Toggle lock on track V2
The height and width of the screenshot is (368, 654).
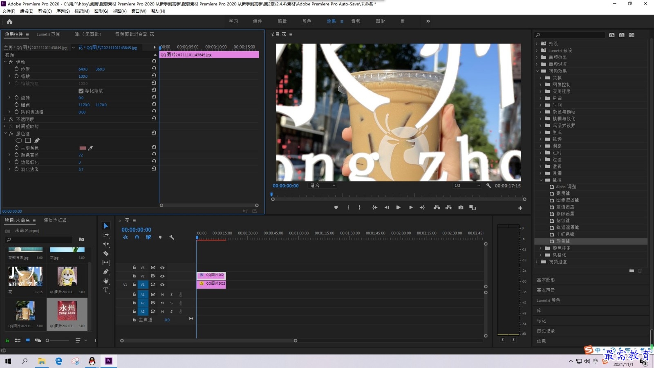point(134,276)
